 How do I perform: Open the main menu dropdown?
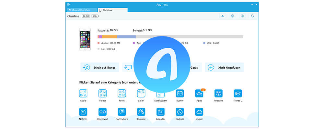69,4
